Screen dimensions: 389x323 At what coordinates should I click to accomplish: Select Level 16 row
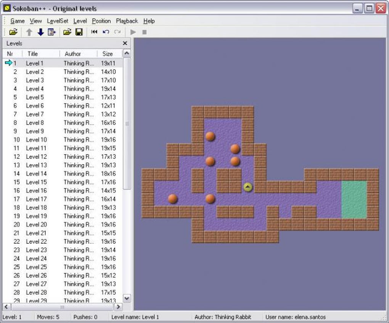[x=63, y=190]
